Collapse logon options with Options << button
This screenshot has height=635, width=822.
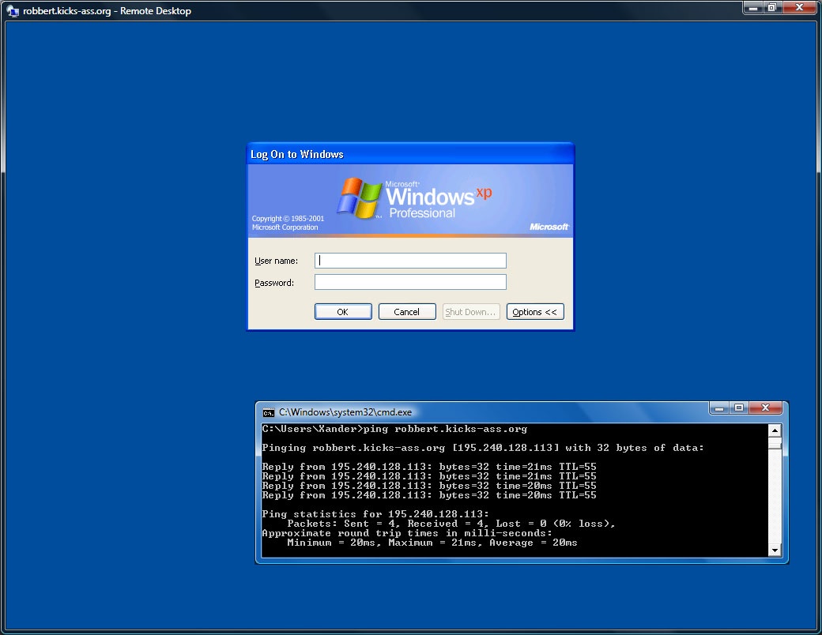pos(535,312)
